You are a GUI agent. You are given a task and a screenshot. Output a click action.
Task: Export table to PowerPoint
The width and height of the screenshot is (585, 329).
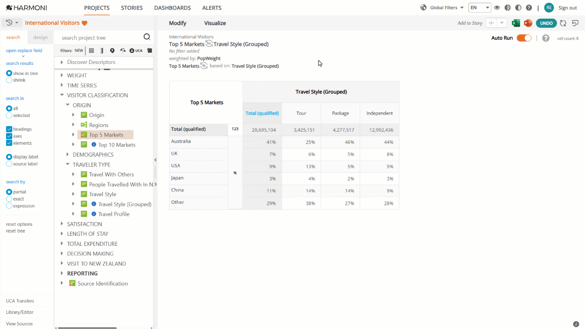pos(528,23)
